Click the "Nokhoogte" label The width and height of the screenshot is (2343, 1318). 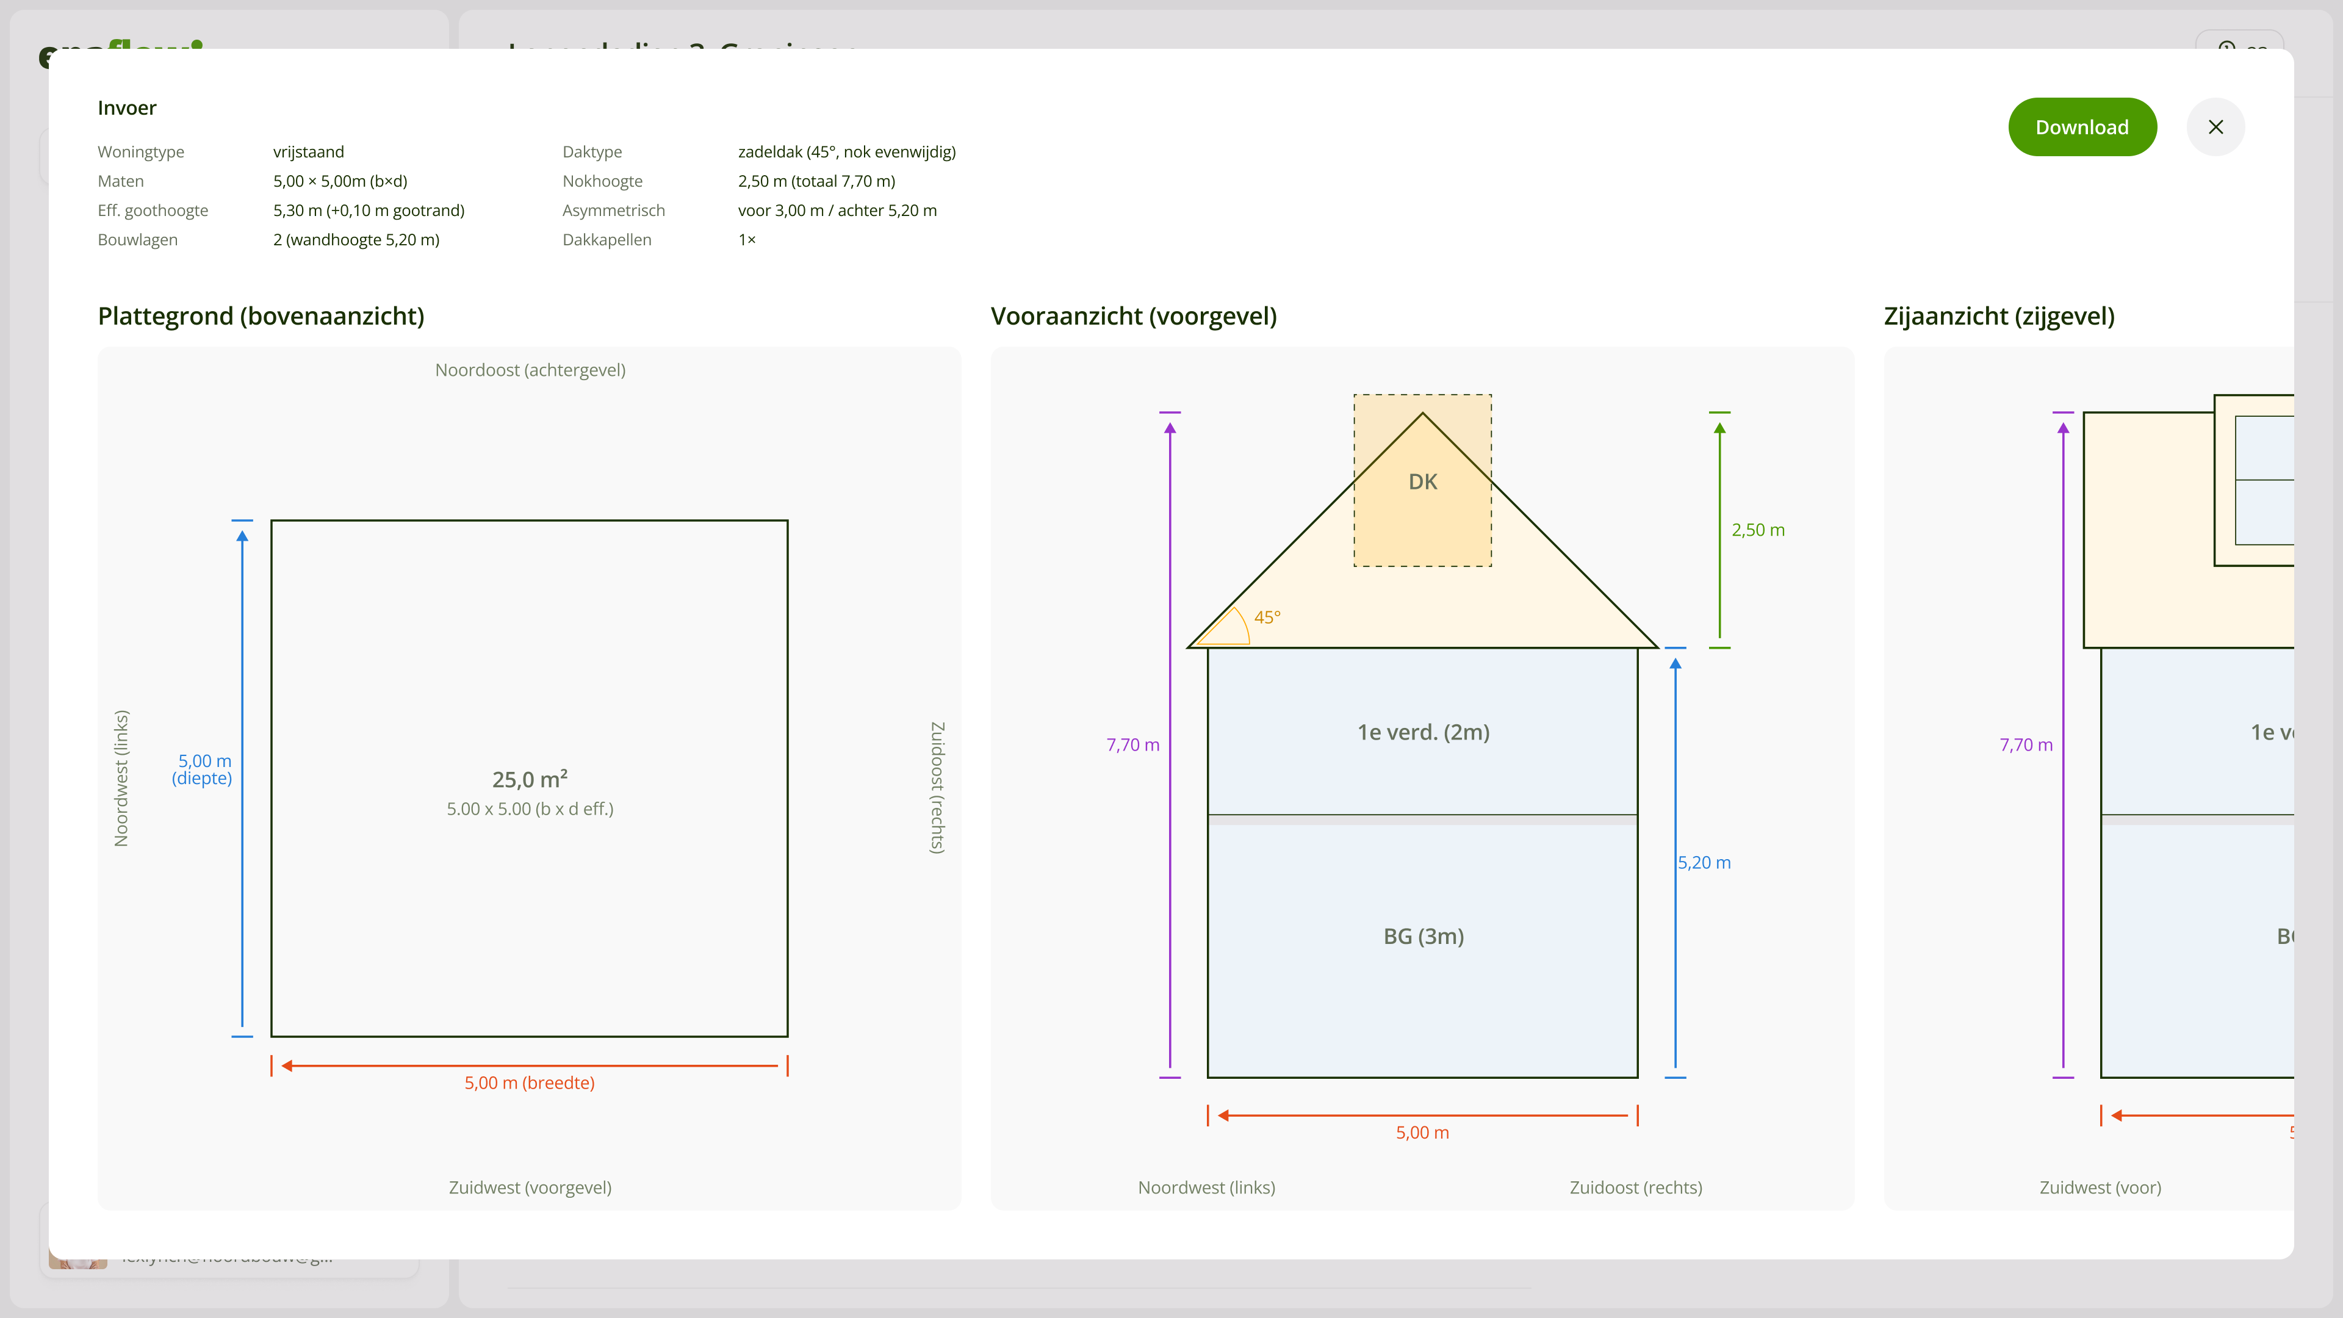(602, 181)
